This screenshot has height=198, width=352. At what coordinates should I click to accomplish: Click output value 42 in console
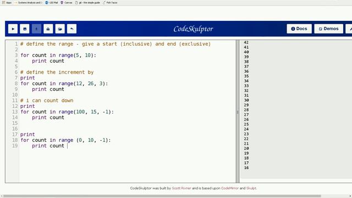coord(246,42)
